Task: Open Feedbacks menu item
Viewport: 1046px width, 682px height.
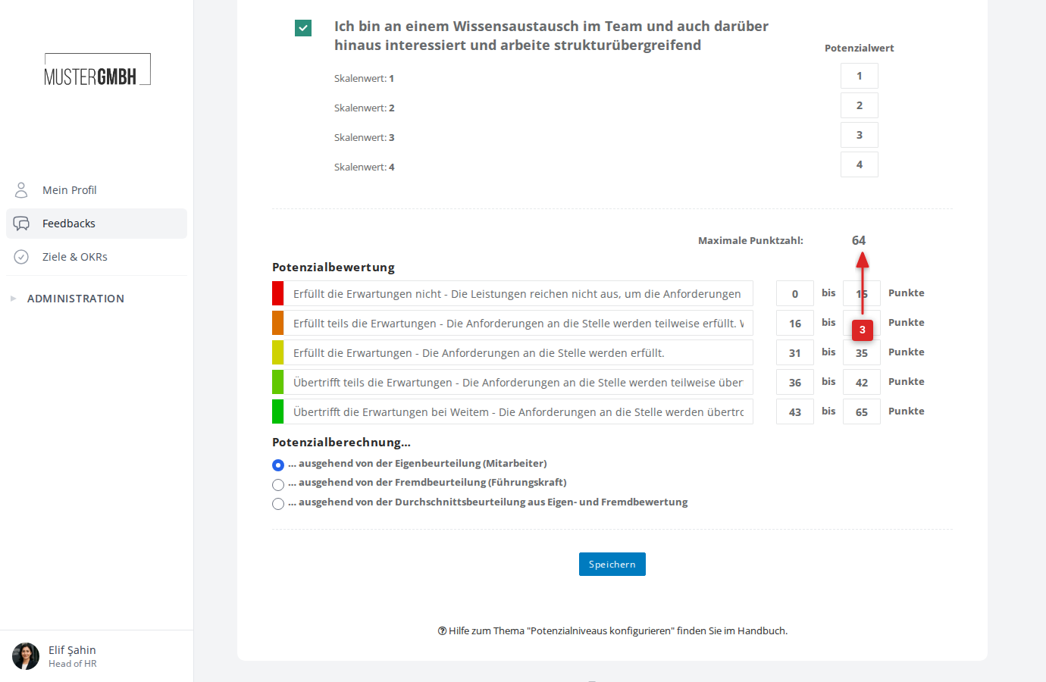Action: (96, 224)
